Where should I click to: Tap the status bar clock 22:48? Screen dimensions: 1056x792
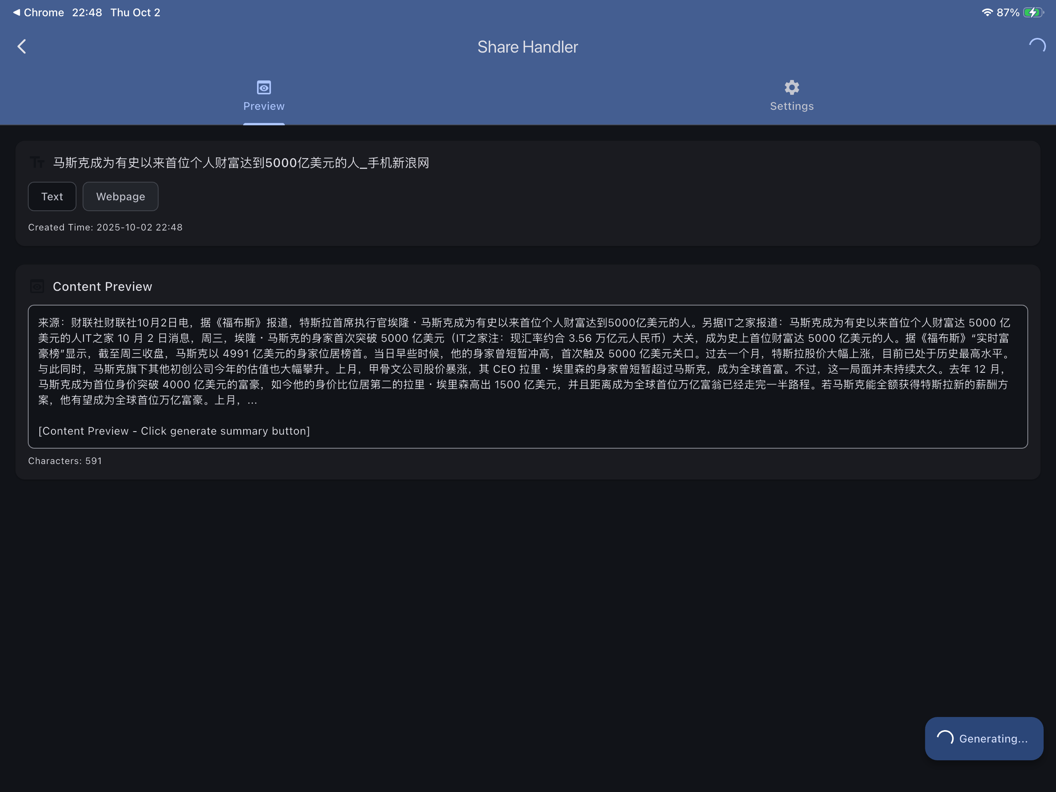click(x=87, y=12)
